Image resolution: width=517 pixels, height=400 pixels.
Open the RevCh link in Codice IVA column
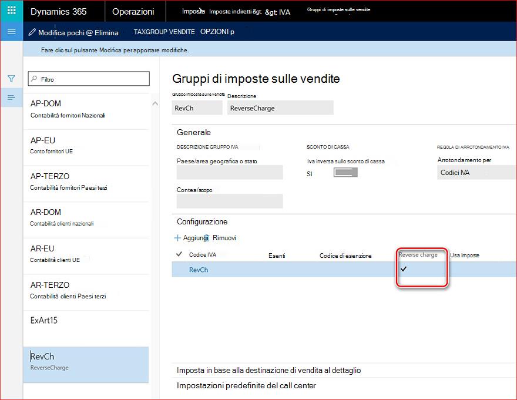[199, 270]
